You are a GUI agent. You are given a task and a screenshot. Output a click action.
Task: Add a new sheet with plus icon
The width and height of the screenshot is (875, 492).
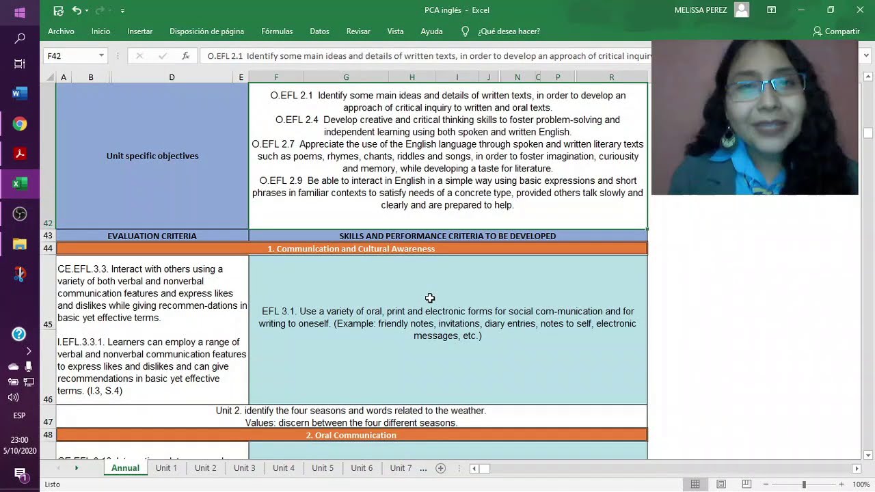tap(441, 468)
